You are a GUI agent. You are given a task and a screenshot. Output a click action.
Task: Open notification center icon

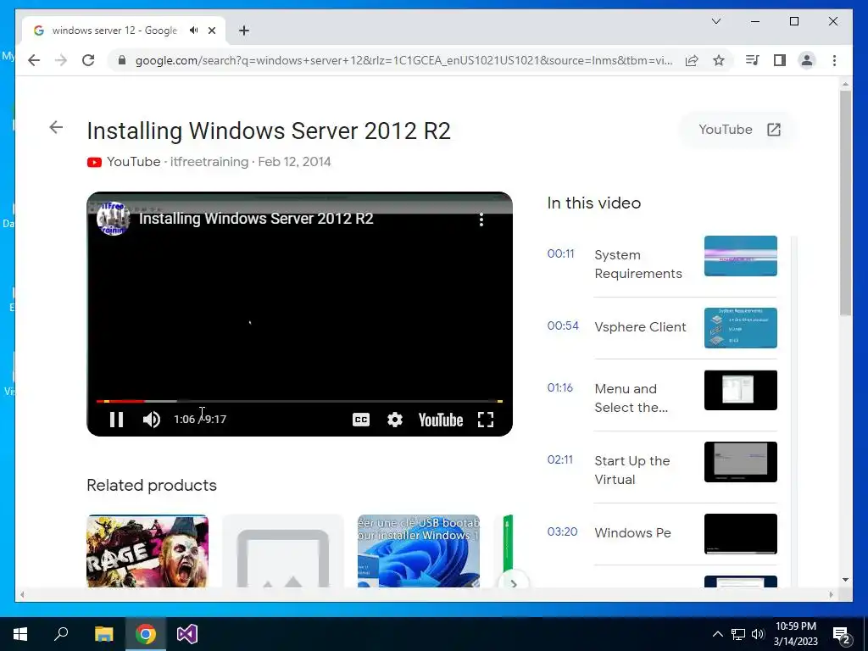[x=842, y=635]
